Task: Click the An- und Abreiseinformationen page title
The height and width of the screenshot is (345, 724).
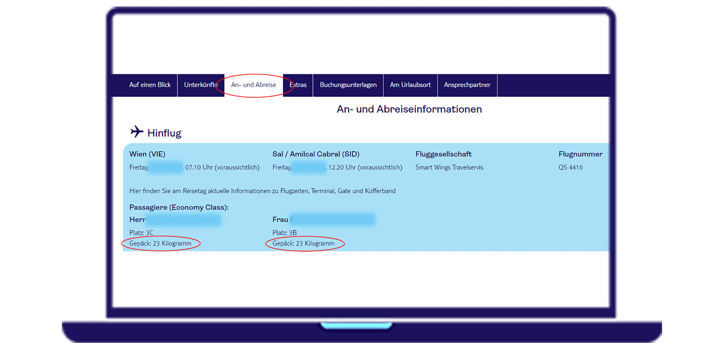Action: pos(409,109)
